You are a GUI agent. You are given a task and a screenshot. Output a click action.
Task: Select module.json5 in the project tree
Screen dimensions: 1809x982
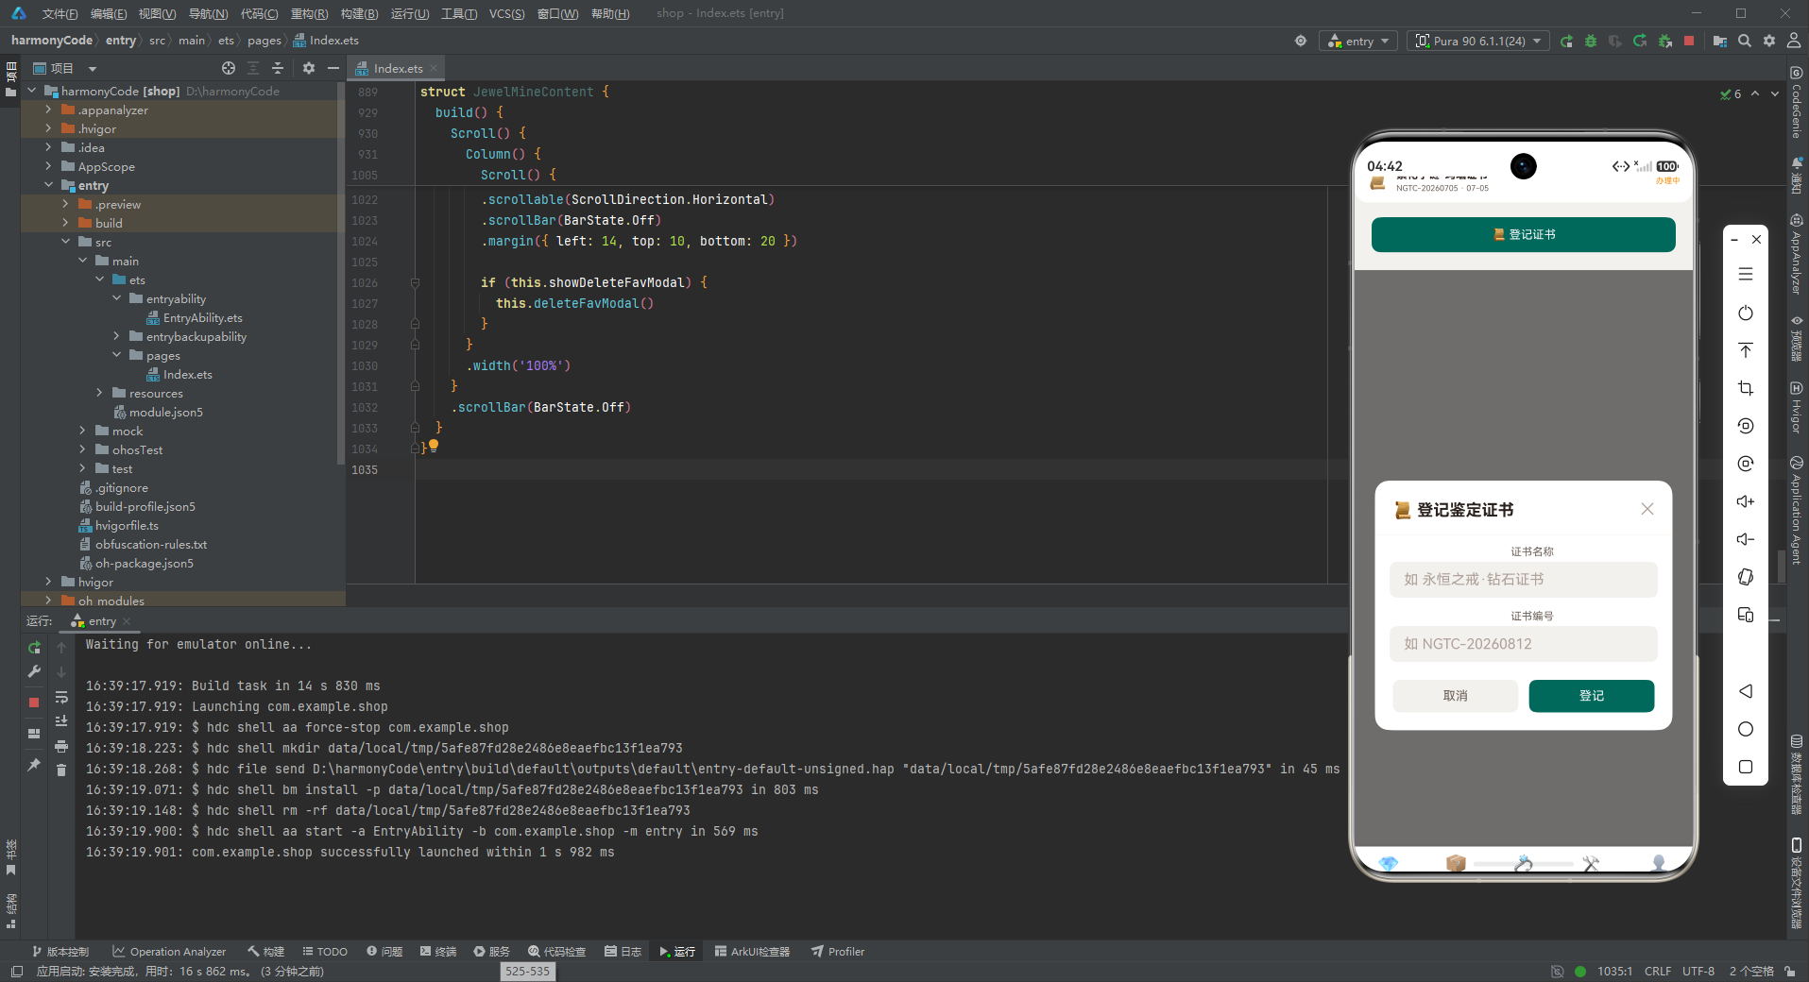[165, 413]
